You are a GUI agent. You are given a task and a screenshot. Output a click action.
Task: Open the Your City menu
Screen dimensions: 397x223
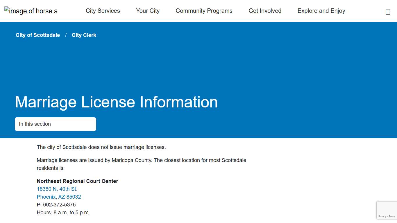148,11
